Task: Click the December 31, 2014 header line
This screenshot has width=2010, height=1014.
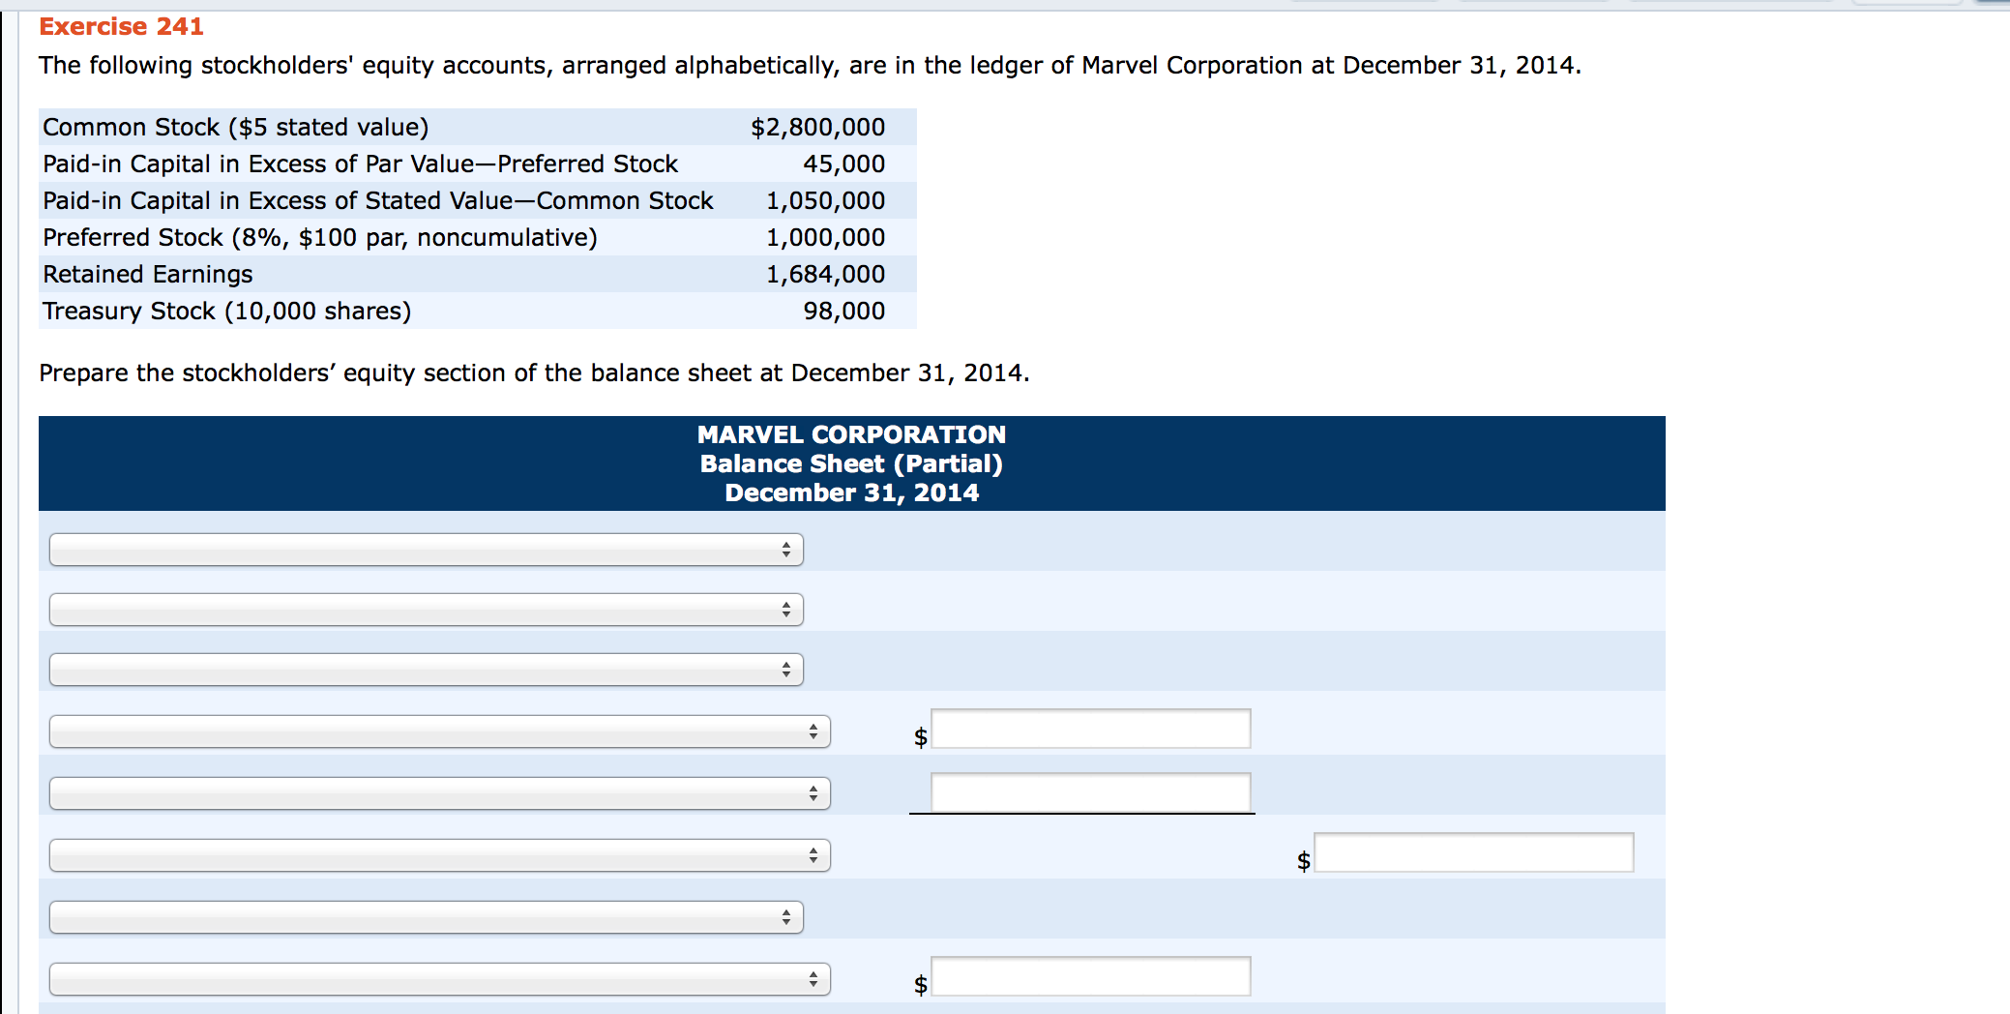Action: click(x=851, y=492)
